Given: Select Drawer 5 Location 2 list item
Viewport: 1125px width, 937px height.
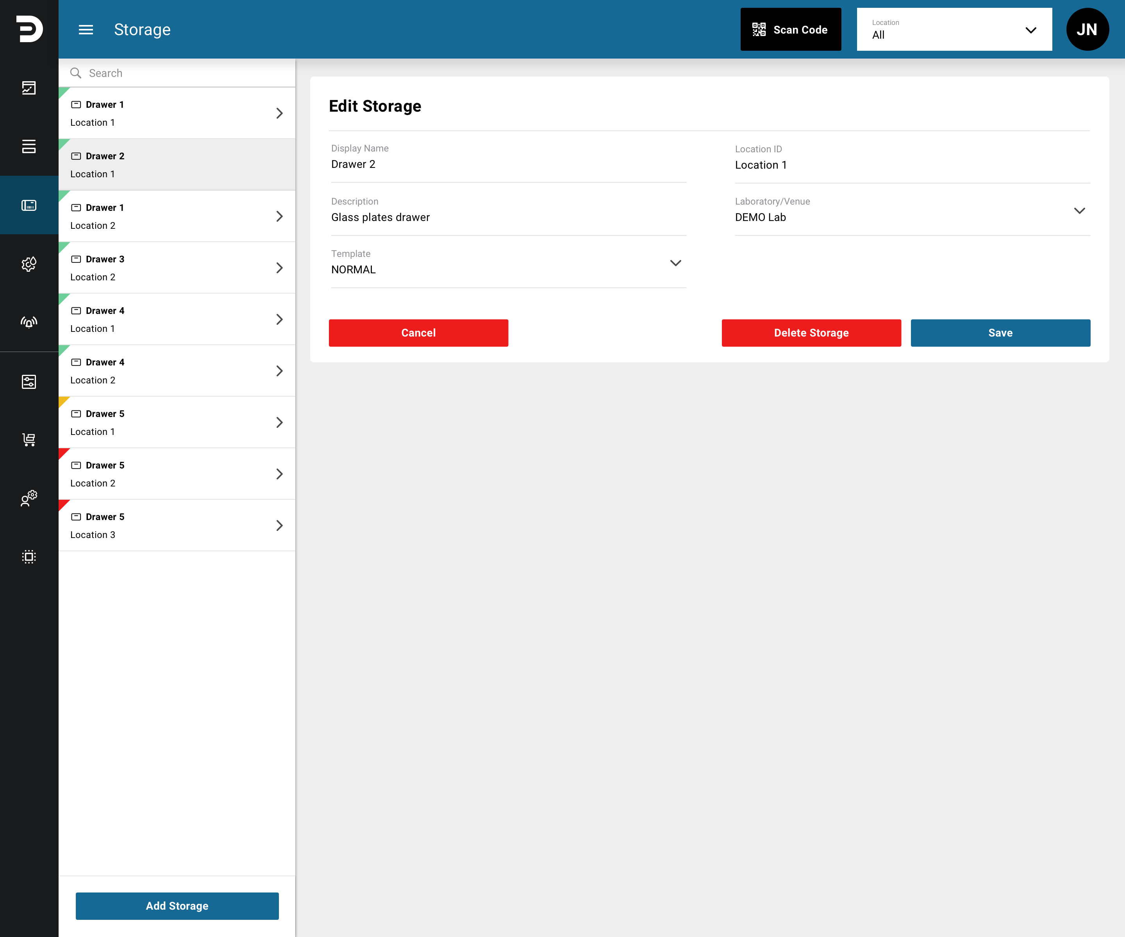Looking at the screenshot, I should point(177,474).
